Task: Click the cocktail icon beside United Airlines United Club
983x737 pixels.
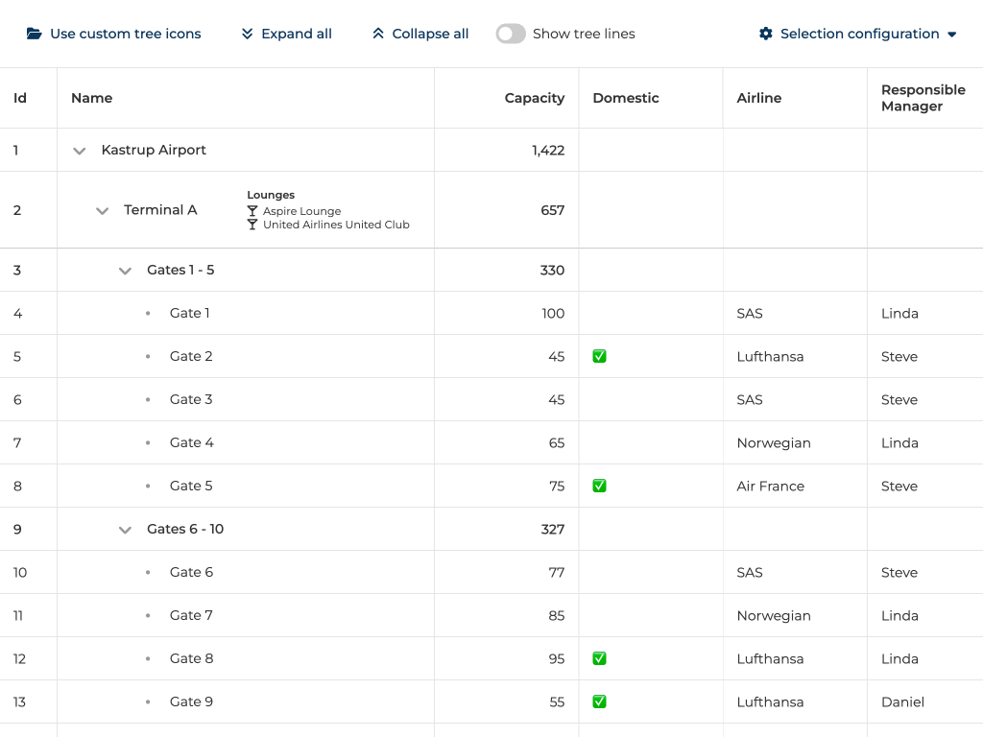Action: 252,225
